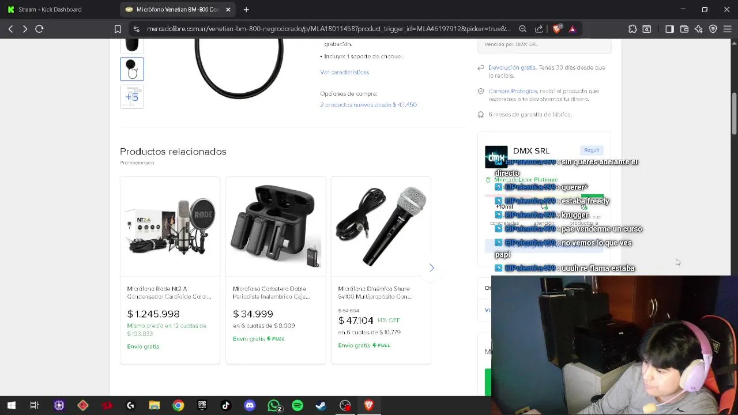Viewport: 738px width, 415px height.
Task: Open Brave Shields lion icon
Action: pyautogui.click(x=556, y=29)
